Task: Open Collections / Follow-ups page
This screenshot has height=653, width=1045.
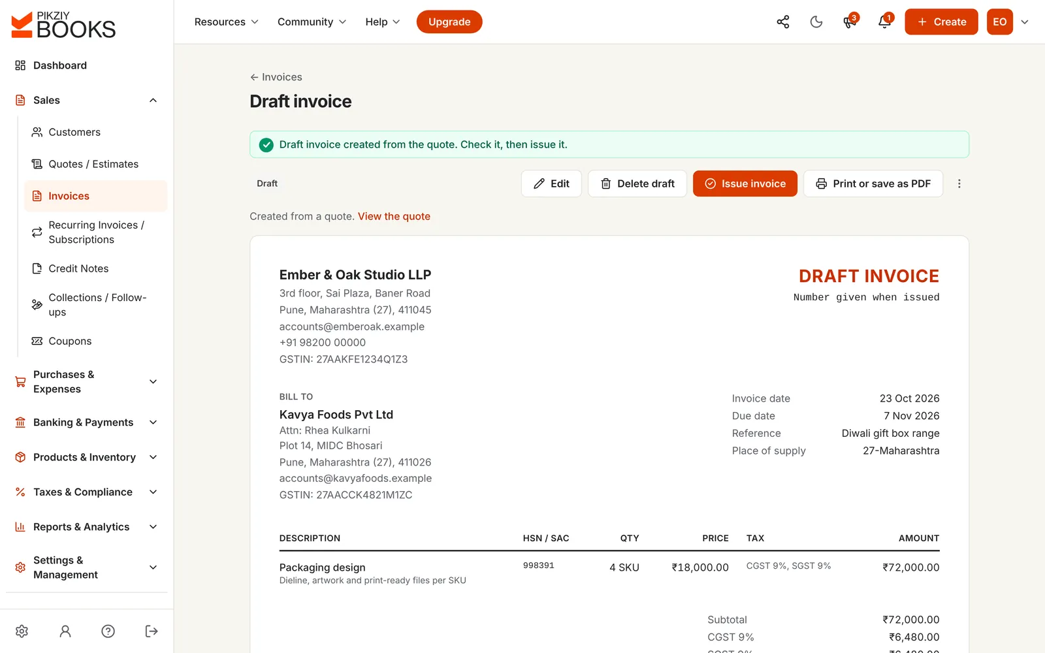Action: [x=95, y=304]
